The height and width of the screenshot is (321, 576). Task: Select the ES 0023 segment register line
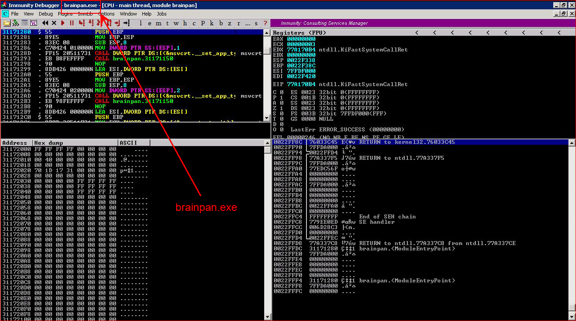(335, 92)
